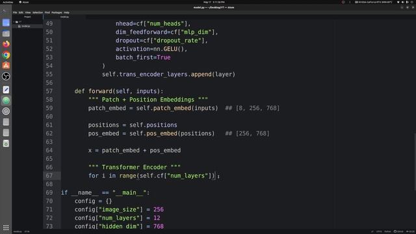Click the 'for i in range' statement on line 67
Image resolution: width=416 pixels, height=234 pixels.
154,176
